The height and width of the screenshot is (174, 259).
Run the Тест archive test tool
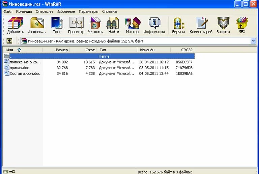(x=57, y=25)
